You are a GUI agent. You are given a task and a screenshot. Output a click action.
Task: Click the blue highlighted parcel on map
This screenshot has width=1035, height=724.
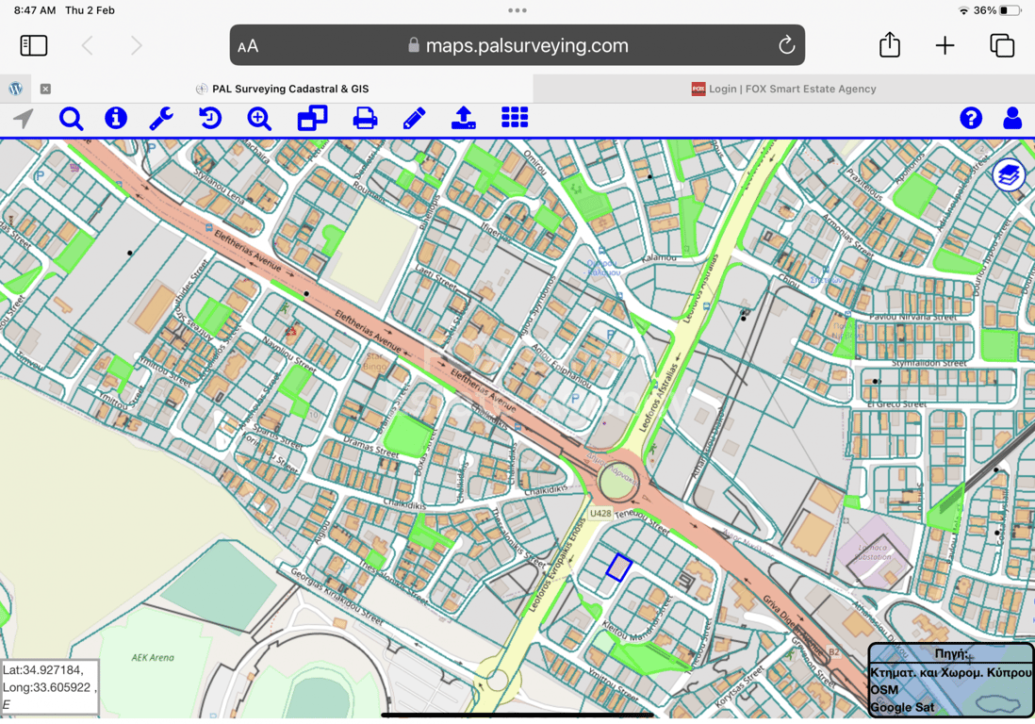click(x=618, y=568)
